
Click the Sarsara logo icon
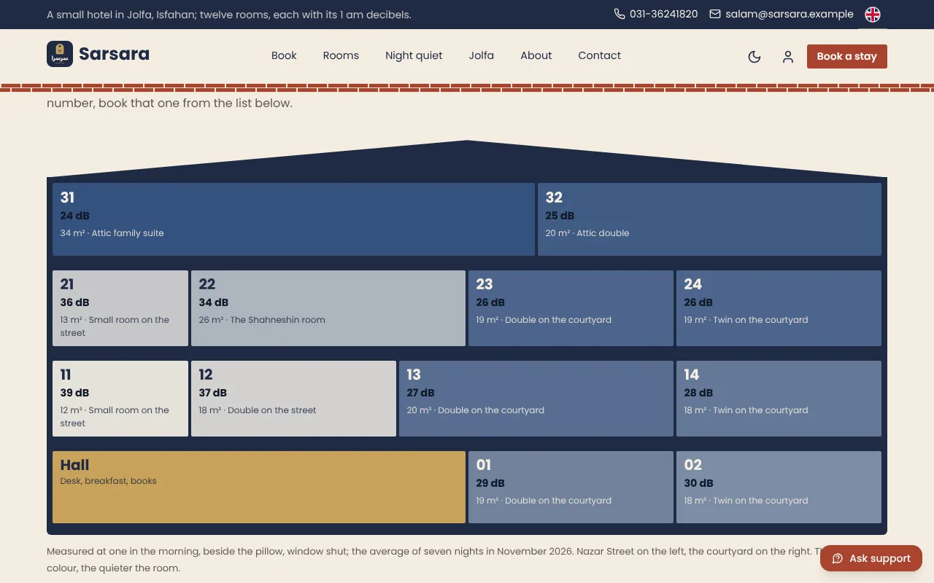point(60,54)
